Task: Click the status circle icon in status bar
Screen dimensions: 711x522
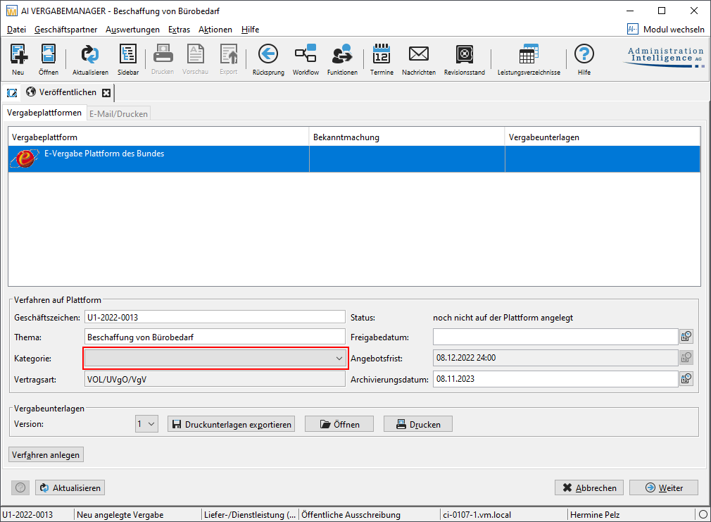Action: point(703,514)
